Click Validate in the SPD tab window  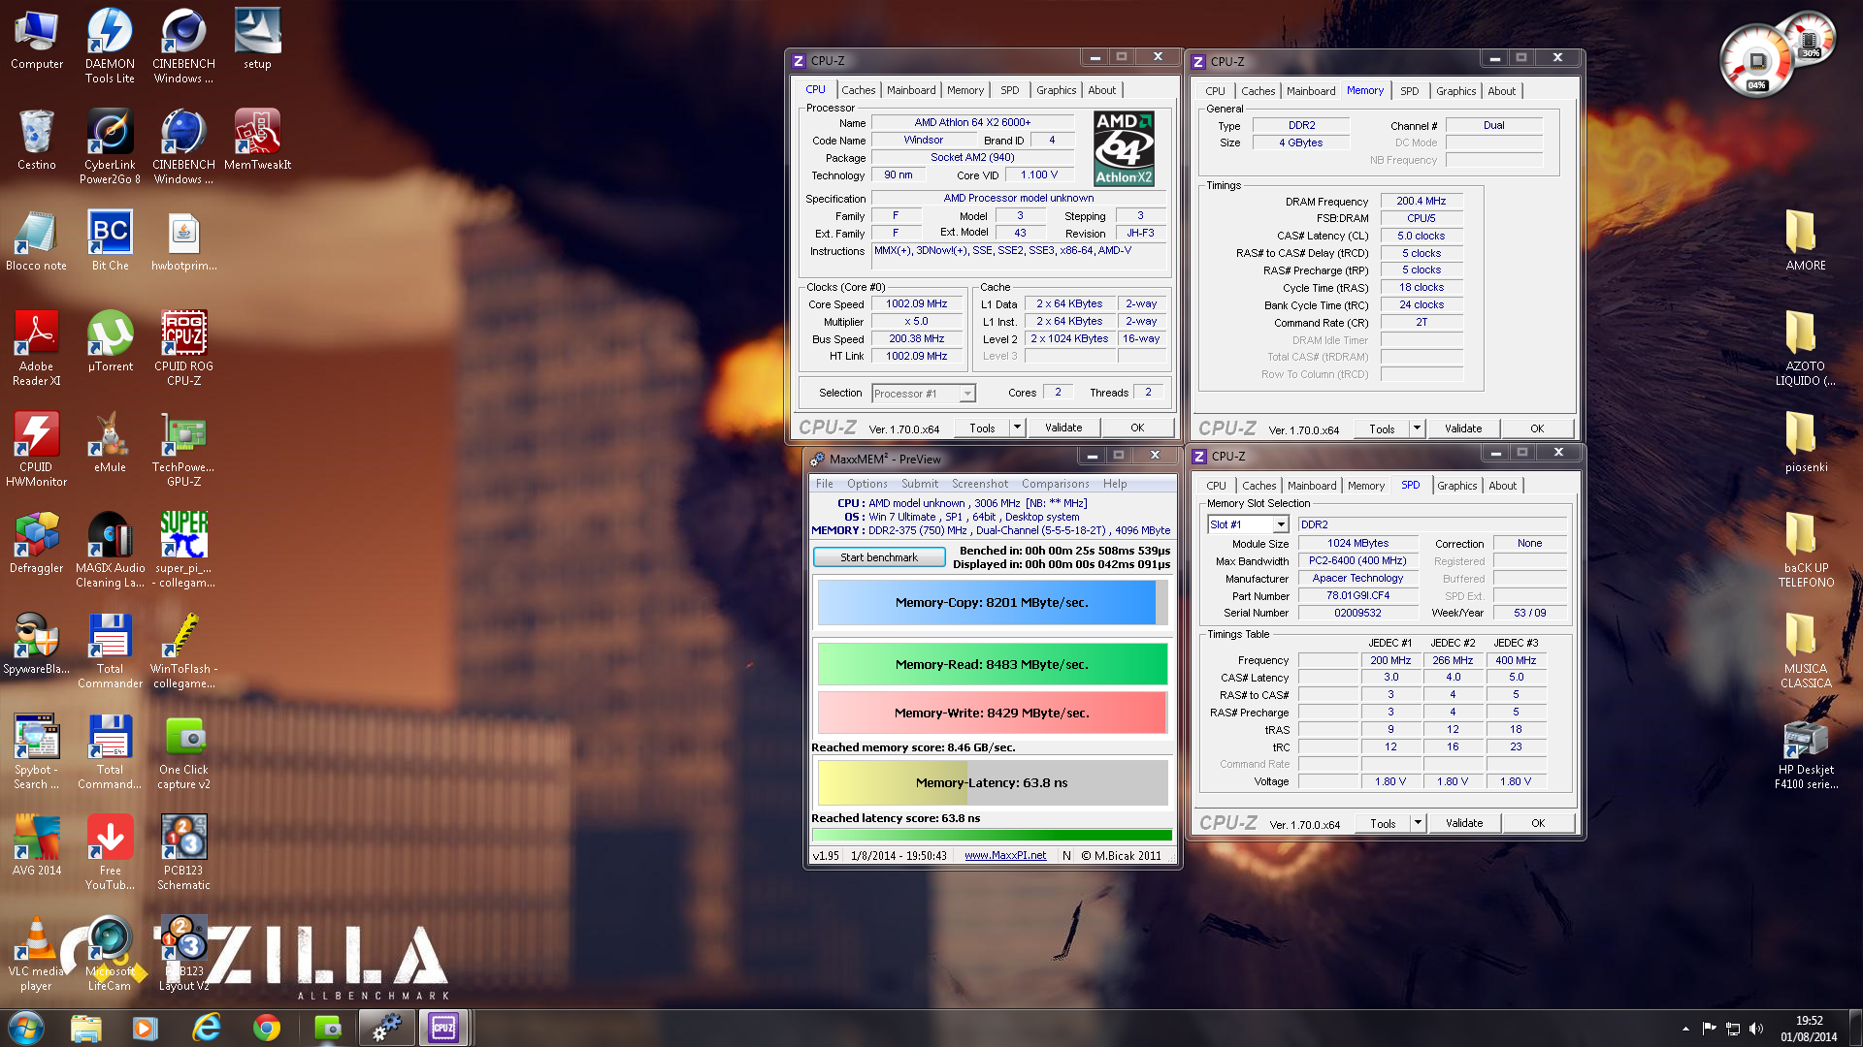coord(1464,823)
